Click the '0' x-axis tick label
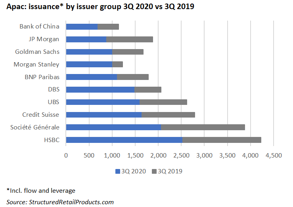Screen dimensions: 293x207 tap(66, 155)
